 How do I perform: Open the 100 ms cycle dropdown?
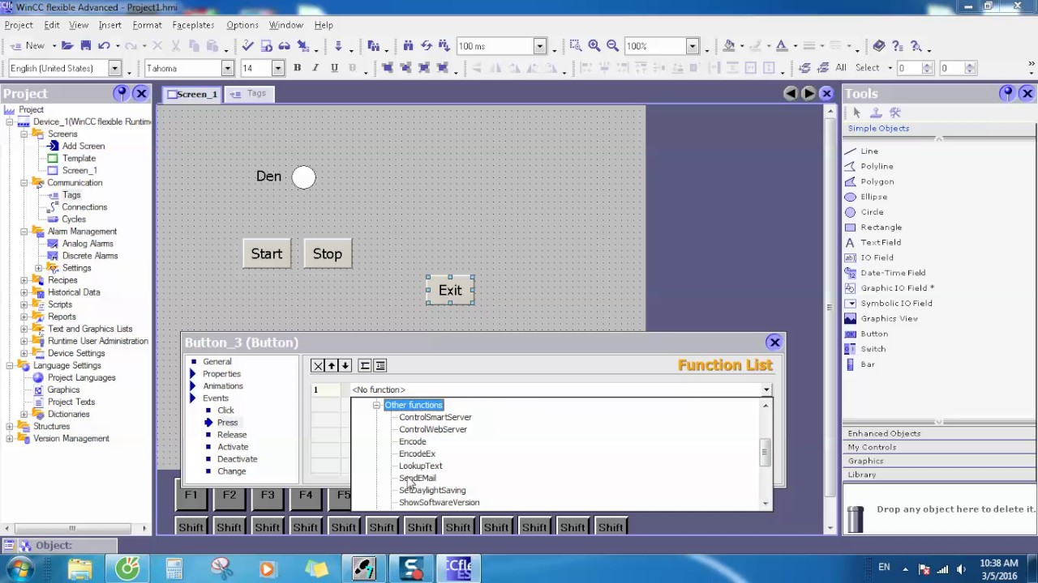[539, 46]
